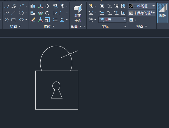The image size is (169, 128).
Task: Activate the Trim scissors tool
Action: pyautogui.click(x=62, y=6)
